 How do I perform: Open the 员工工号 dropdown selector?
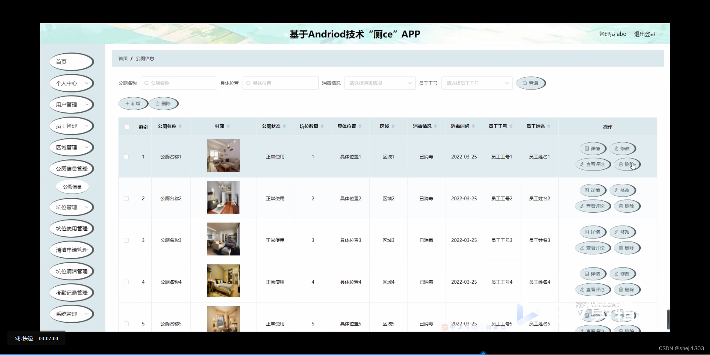[x=476, y=83]
